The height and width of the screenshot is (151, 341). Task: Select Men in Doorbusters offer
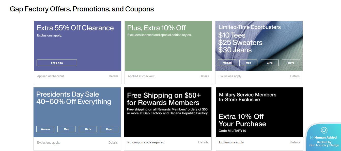coord(248,63)
